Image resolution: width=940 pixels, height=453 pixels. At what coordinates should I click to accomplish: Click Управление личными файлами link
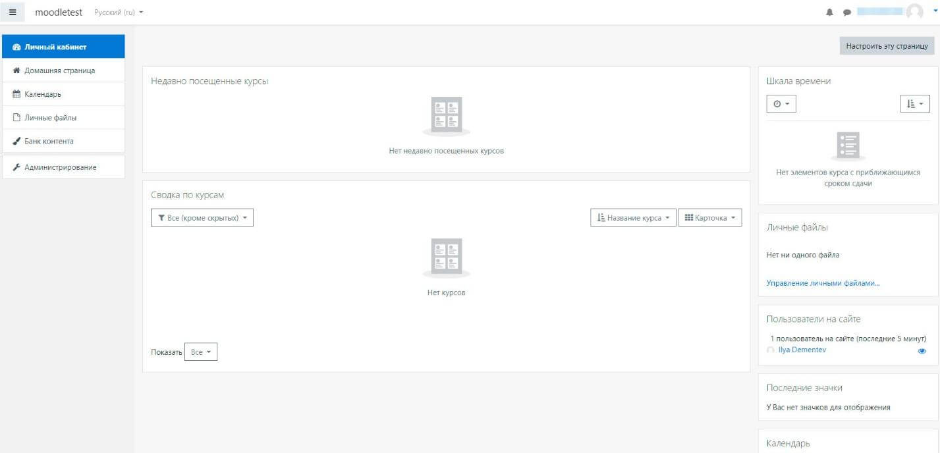pyautogui.click(x=823, y=283)
